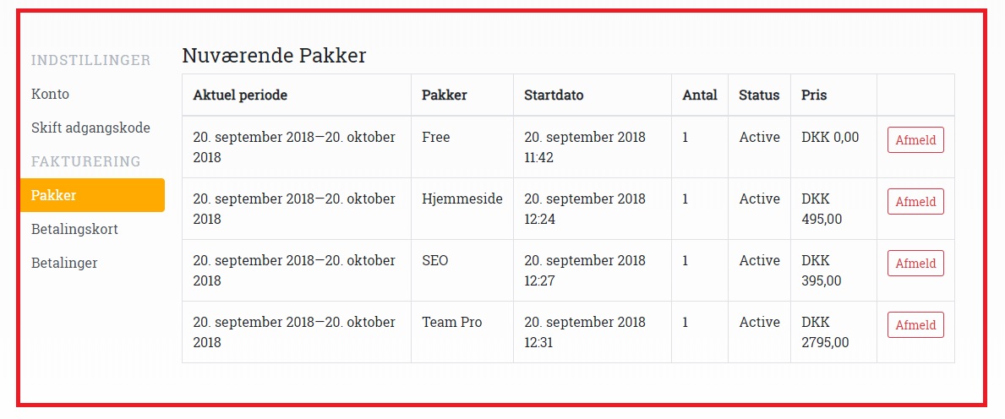This screenshot has width=1005, height=419.
Task: Open Betalingskort in the sidebar
Action: point(74,229)
